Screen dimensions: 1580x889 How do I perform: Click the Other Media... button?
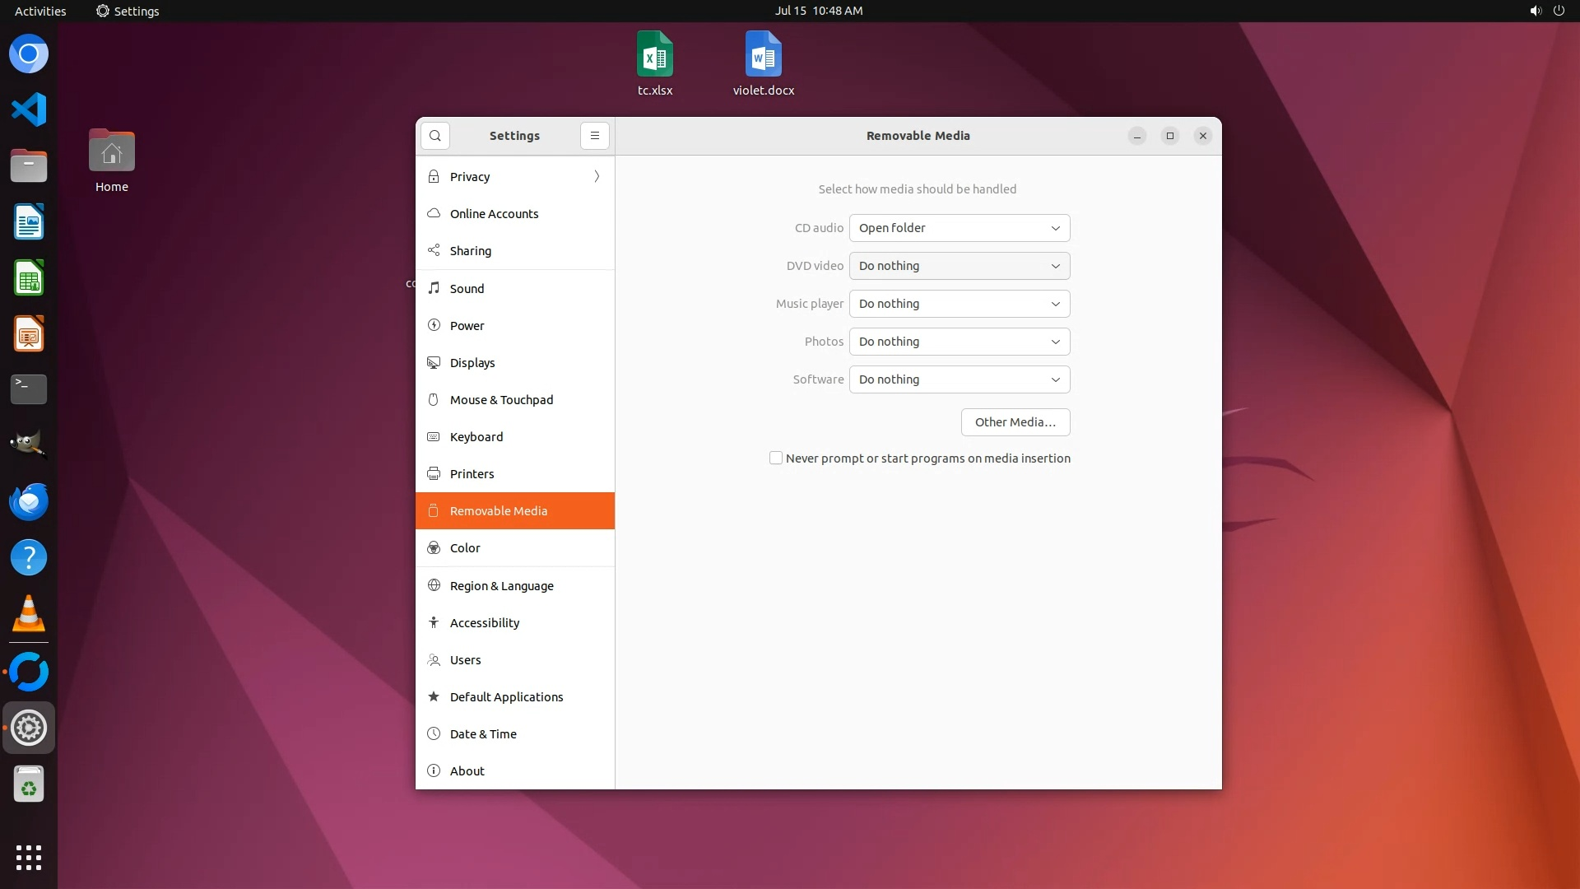tap(1015, 421)
